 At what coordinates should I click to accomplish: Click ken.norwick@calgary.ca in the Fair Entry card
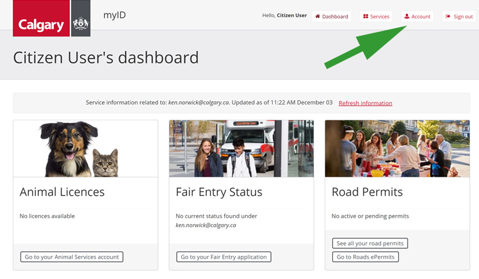click(206, 225)
